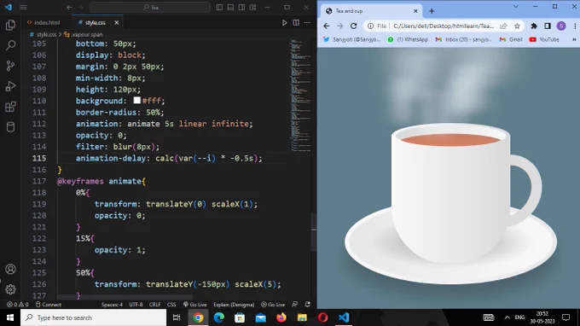Open the Windows Start menu

click(10, 317)
